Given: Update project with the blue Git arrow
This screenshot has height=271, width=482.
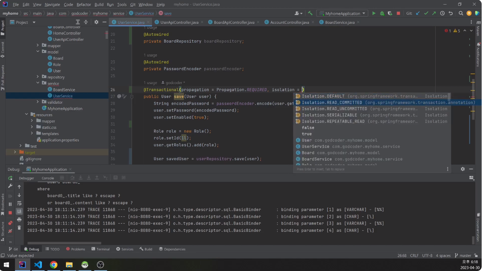Looking at the screenshot, I should tap(418, 13).
